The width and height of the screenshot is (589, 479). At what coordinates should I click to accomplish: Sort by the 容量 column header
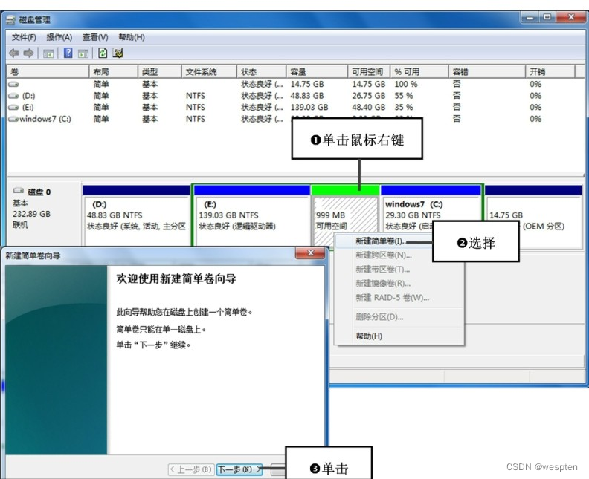317,71
